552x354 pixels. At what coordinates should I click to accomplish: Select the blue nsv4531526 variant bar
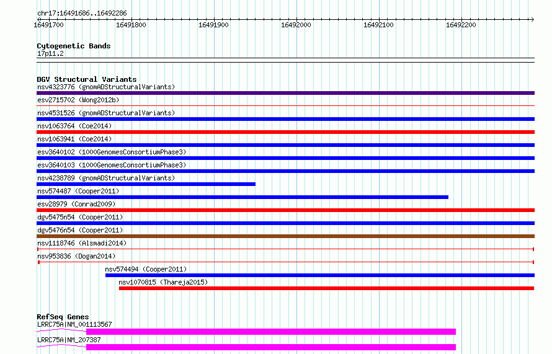click(x=285, y=119)
